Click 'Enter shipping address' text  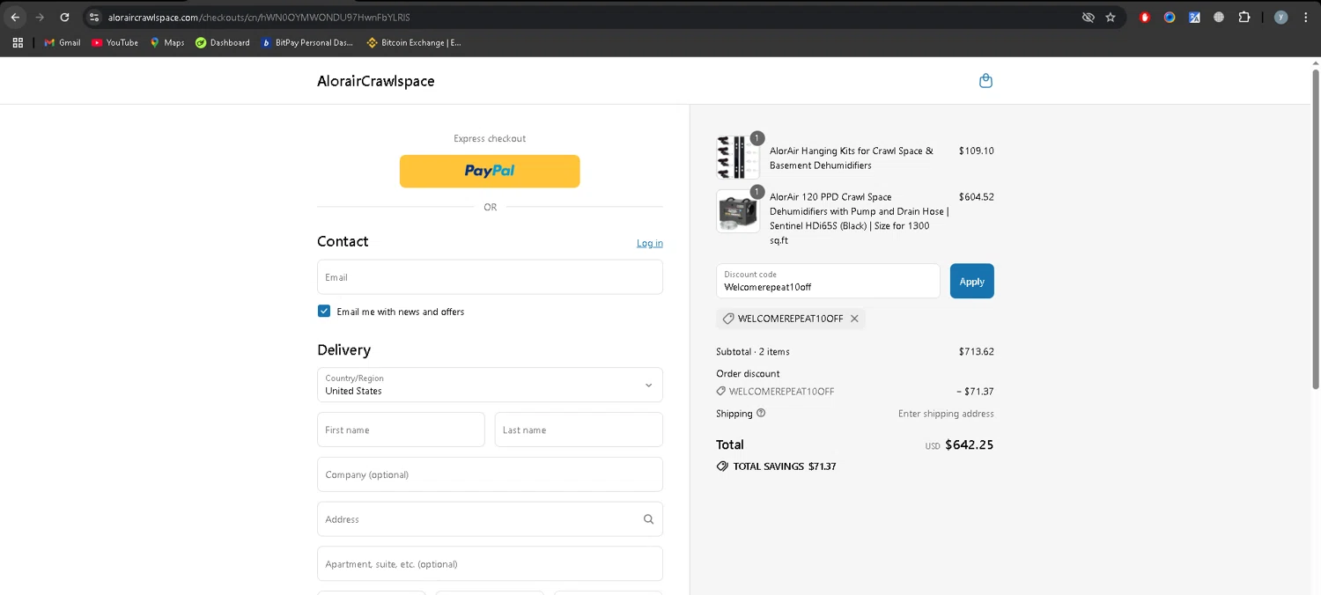point(946,414)
